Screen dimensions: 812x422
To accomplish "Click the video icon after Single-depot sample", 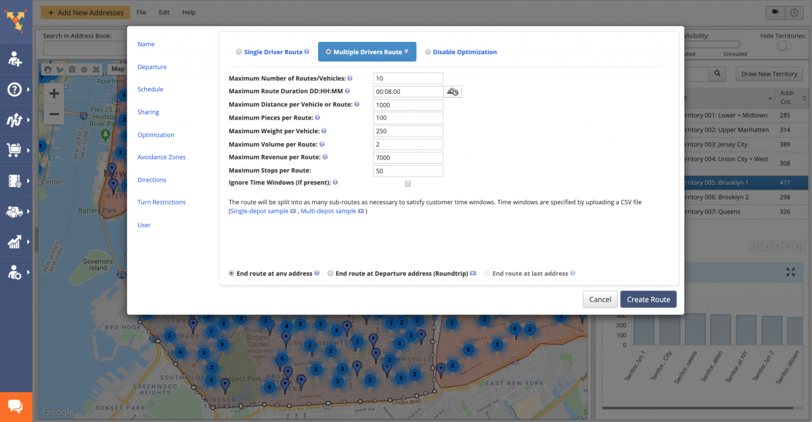I will tap(293, 212).
